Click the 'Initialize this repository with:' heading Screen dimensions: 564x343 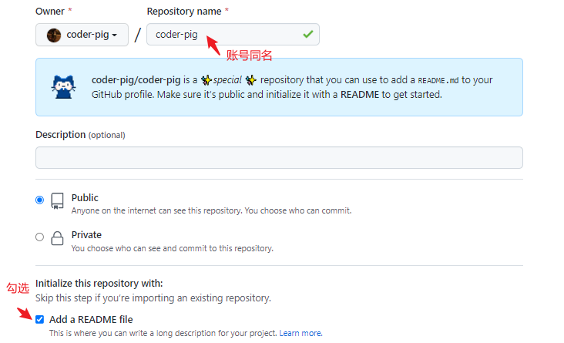pyautogui.click(x=99, y=284)
